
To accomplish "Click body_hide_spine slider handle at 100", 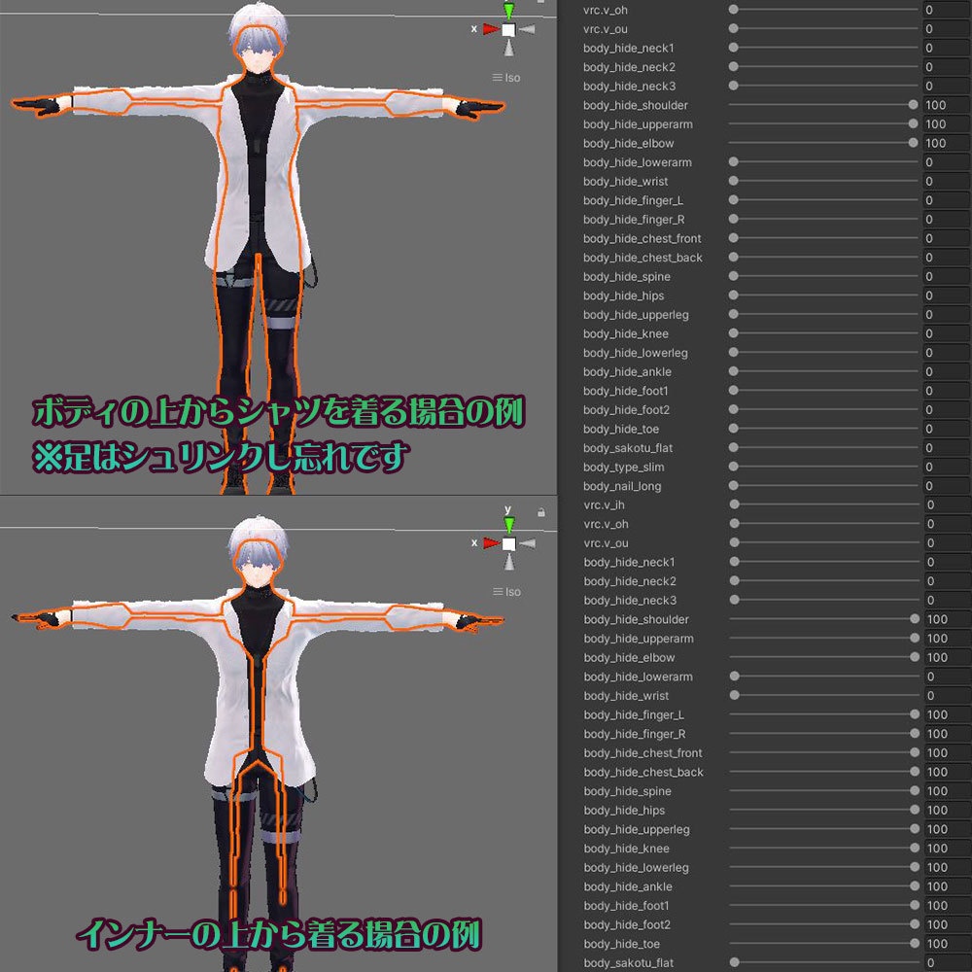I will tap(915, 790).
